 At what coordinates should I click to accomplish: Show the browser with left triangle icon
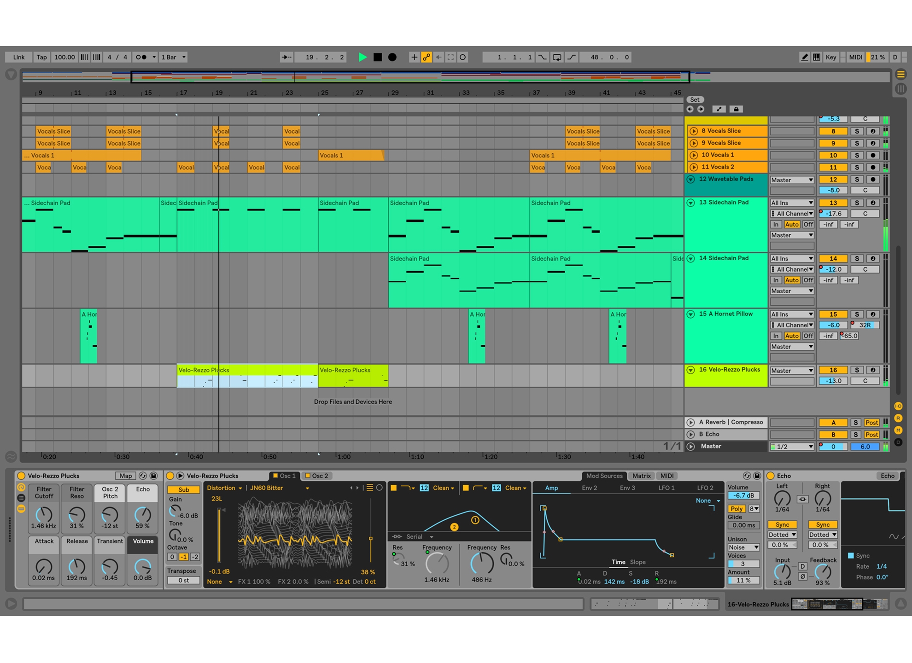coord(11,74)
